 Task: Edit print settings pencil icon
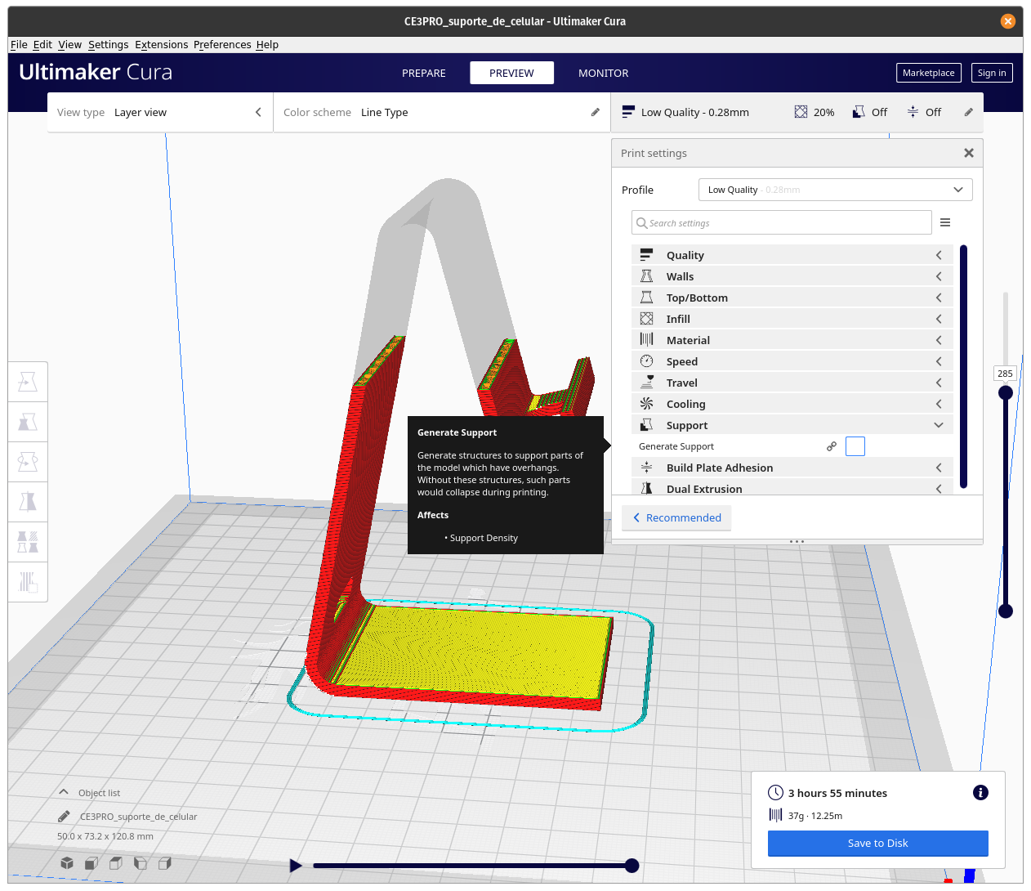pyautogui.click(x=968, y=112)
